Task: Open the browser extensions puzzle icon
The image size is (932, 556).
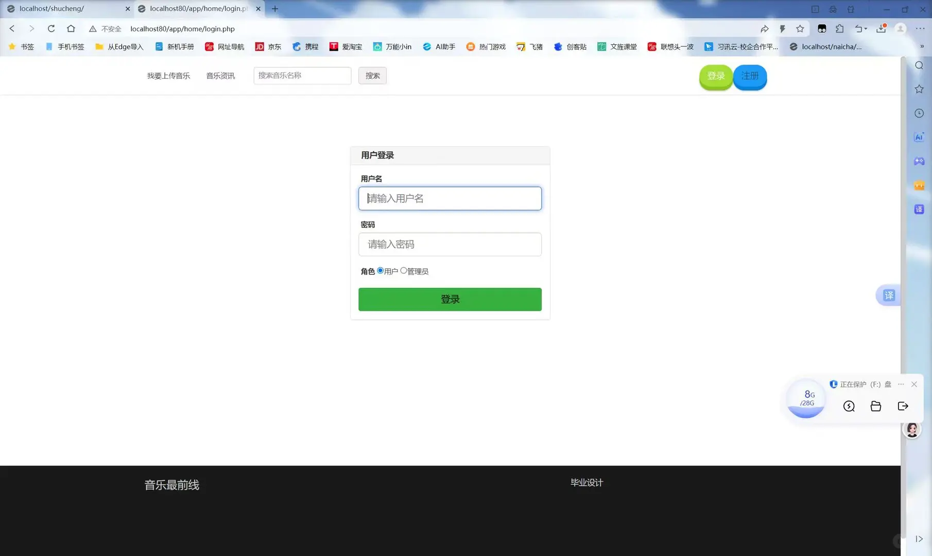Action: [x=840, y=29]
